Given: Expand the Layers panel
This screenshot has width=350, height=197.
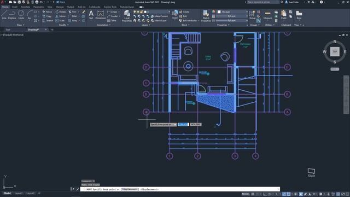Looking at the screenshot, I should pyautogui.click(x=146, y=25).
